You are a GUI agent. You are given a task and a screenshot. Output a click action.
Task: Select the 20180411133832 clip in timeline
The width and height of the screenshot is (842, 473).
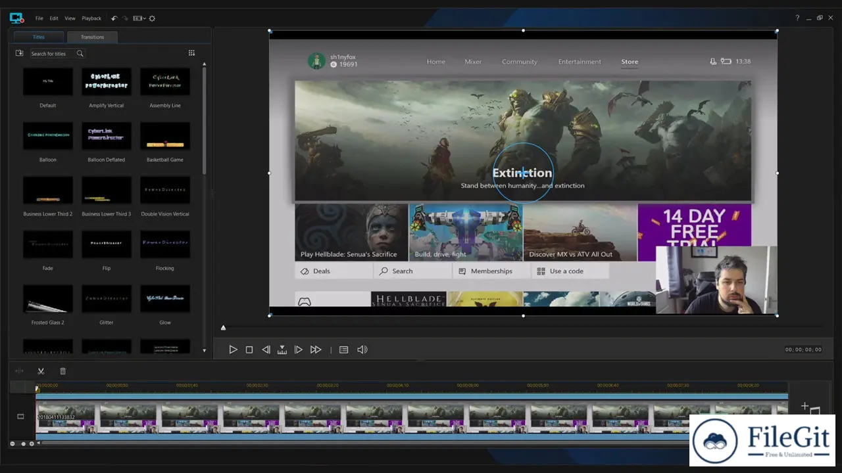point(412,417)
